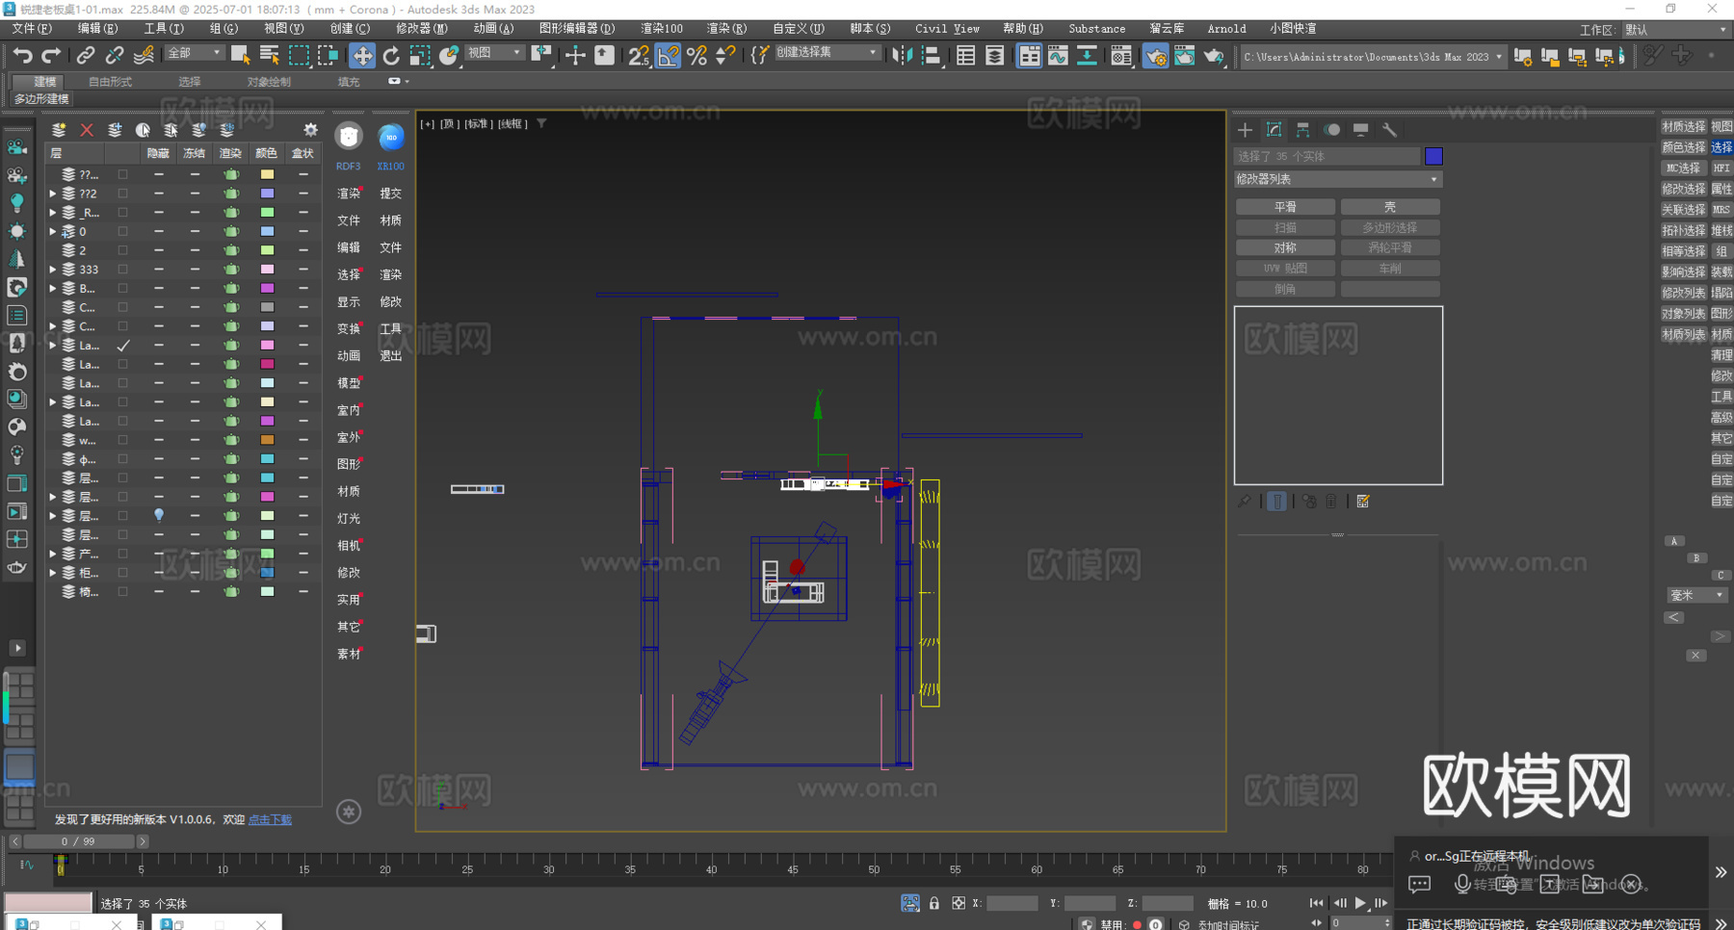This screenshot has height=930, width=1734.
Task: Open the 修改器(M) menu
Action: click(421, 29)
